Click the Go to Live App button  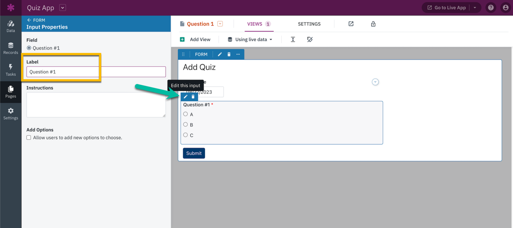click(446, 8)
